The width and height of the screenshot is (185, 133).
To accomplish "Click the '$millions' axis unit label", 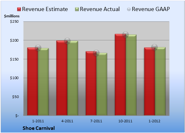I will (12, 16).
